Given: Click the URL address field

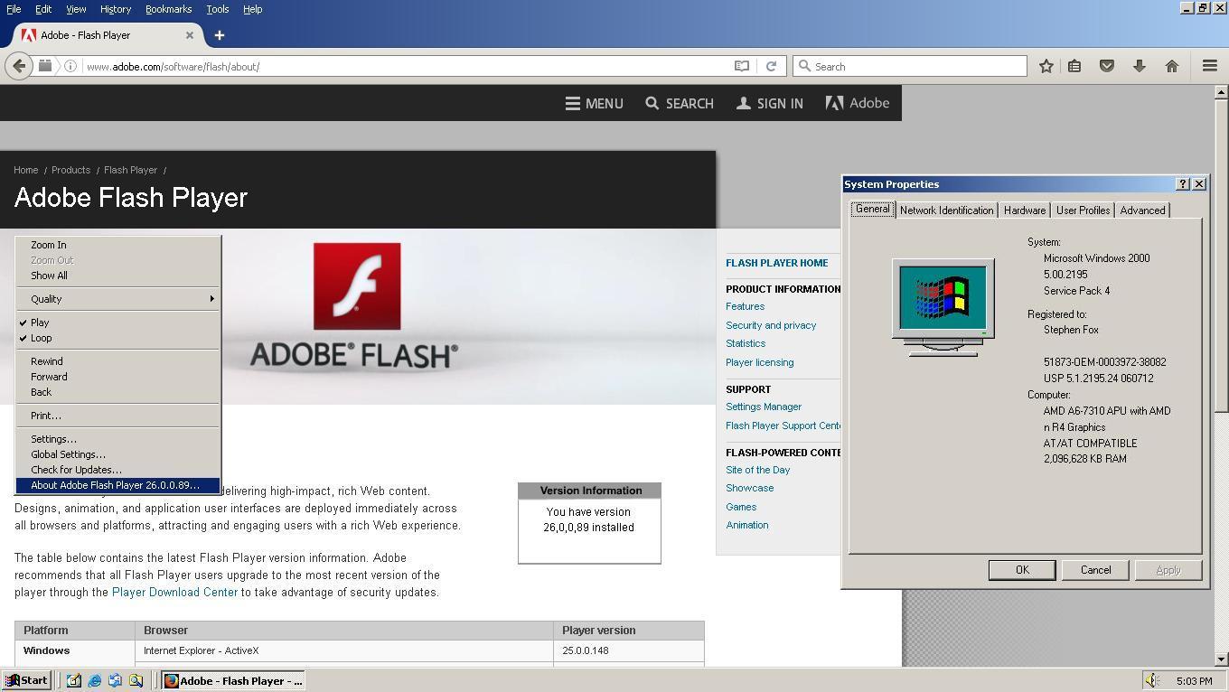Looking at the screenshot, I should (x=407, y=66).
